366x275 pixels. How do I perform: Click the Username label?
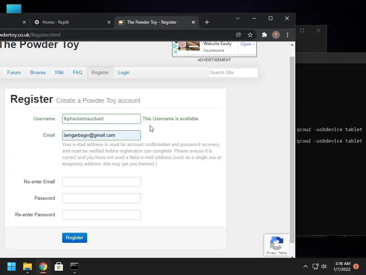point(44,119)
